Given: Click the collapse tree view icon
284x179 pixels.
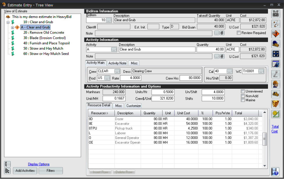Looking at the screenshot, I should [x=7, y=164].
